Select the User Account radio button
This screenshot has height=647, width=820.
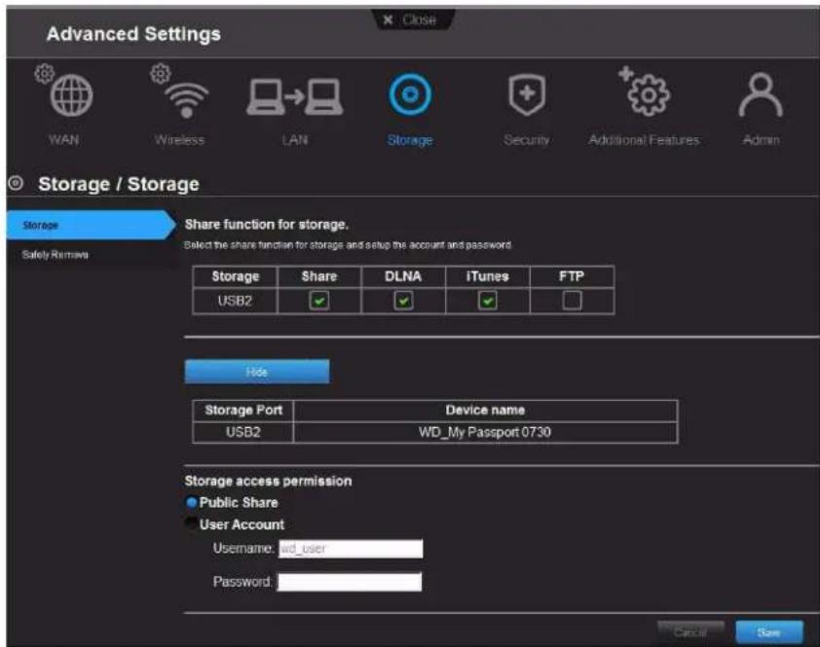(192, 523)
